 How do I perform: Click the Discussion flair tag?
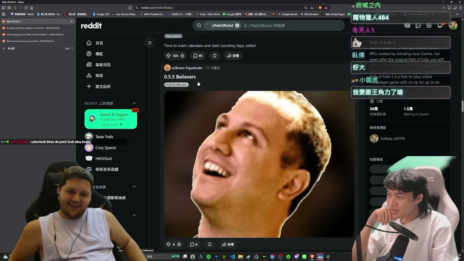173,36
